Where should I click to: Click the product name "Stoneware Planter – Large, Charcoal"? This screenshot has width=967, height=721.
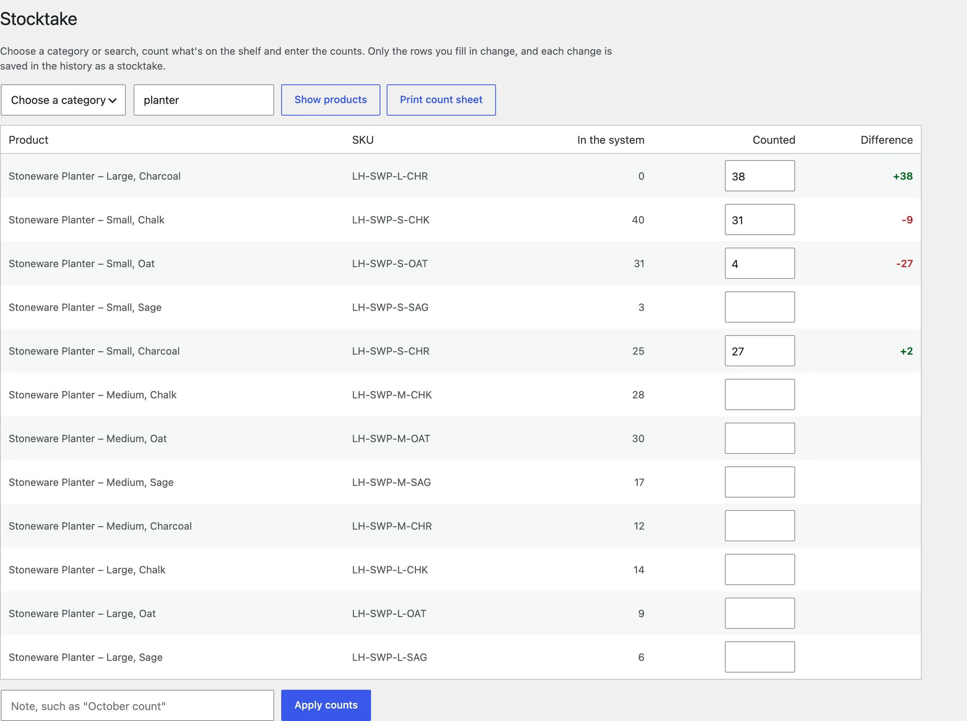(x=95, y=176)
